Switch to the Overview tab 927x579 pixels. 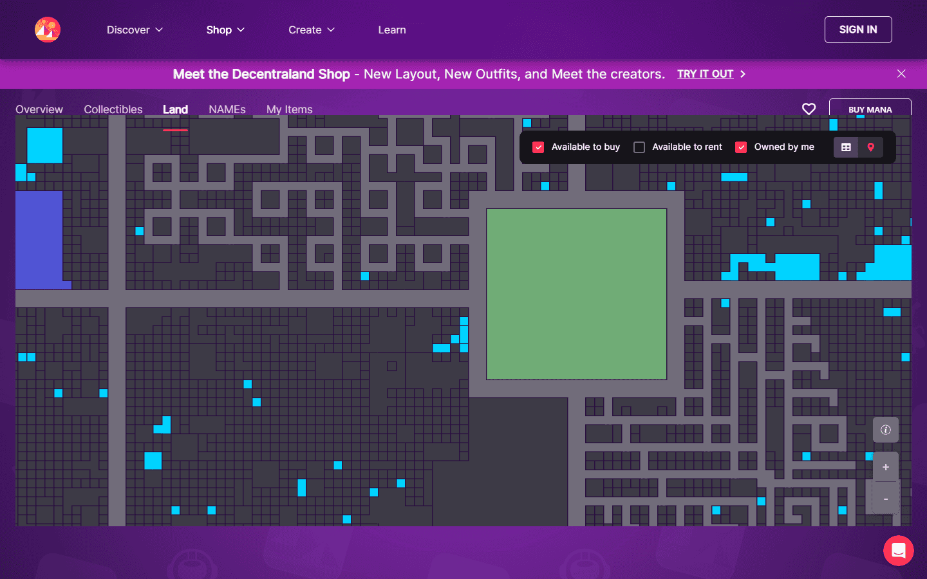click(x=39, y=109)
